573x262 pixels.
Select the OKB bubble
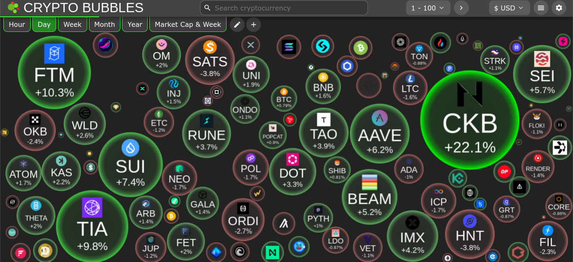click(x=35, y=130)
